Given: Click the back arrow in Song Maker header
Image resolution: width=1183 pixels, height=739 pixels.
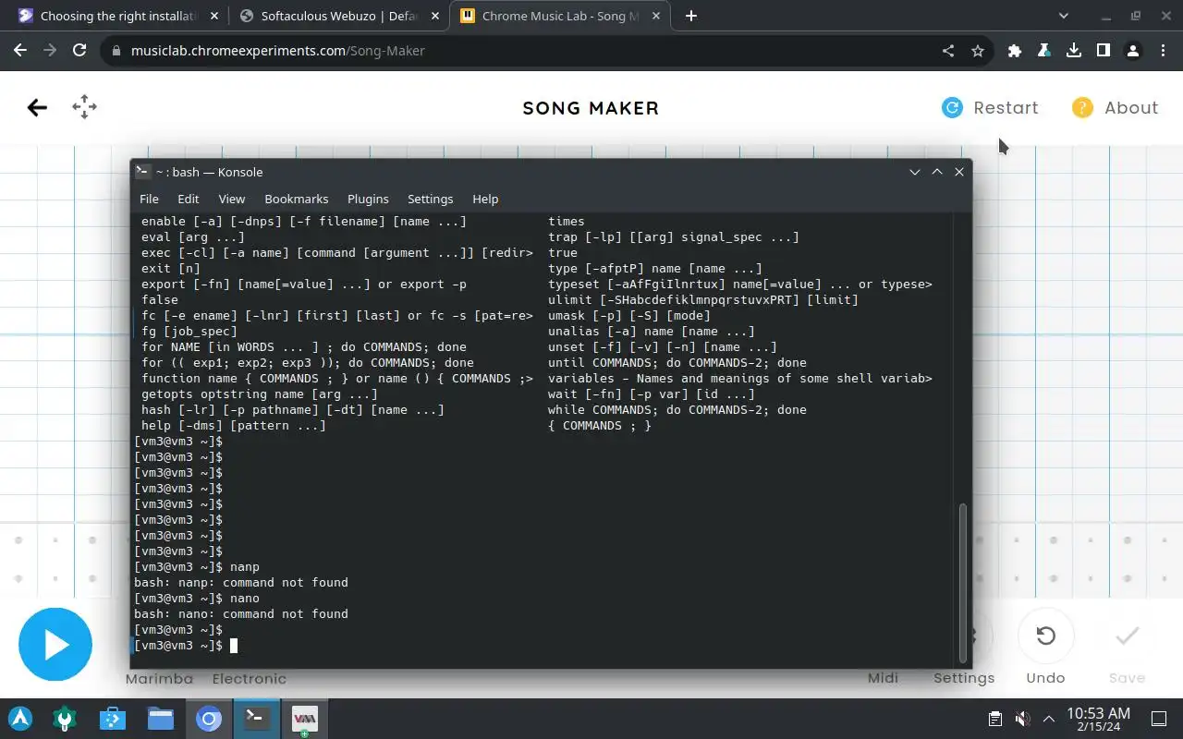Looking at the screenshot, I should click(x=37, y=108).
